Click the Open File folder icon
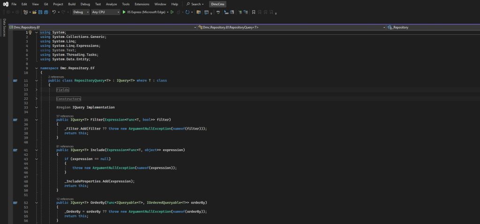The height and width of the screenshot is (224, 480). tap(33, 12)
